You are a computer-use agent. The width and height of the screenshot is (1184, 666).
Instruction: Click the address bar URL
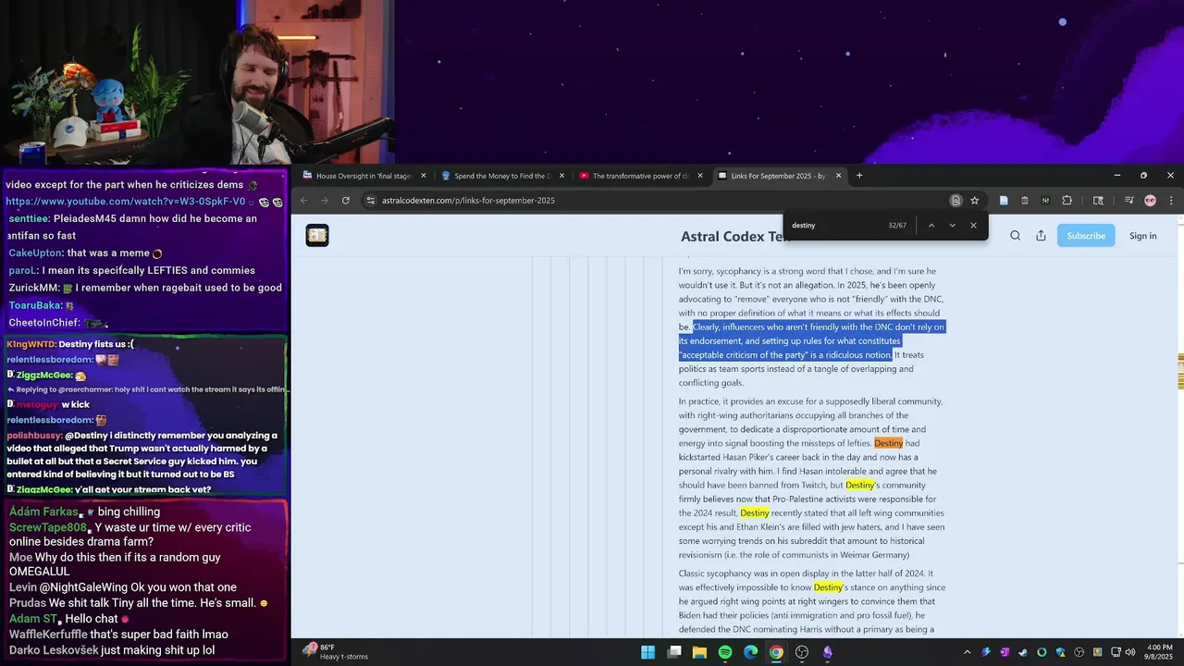click(468, 201)
